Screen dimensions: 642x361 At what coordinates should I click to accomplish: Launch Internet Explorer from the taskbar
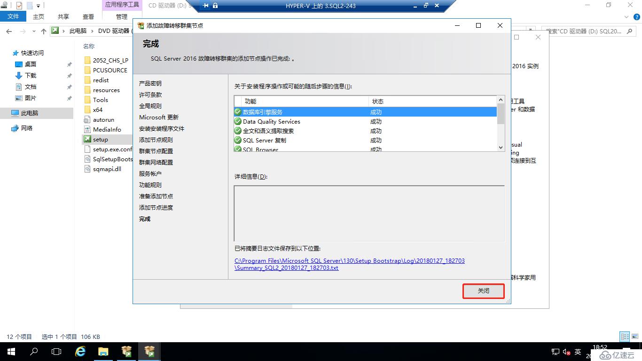(x=80, y=352)
